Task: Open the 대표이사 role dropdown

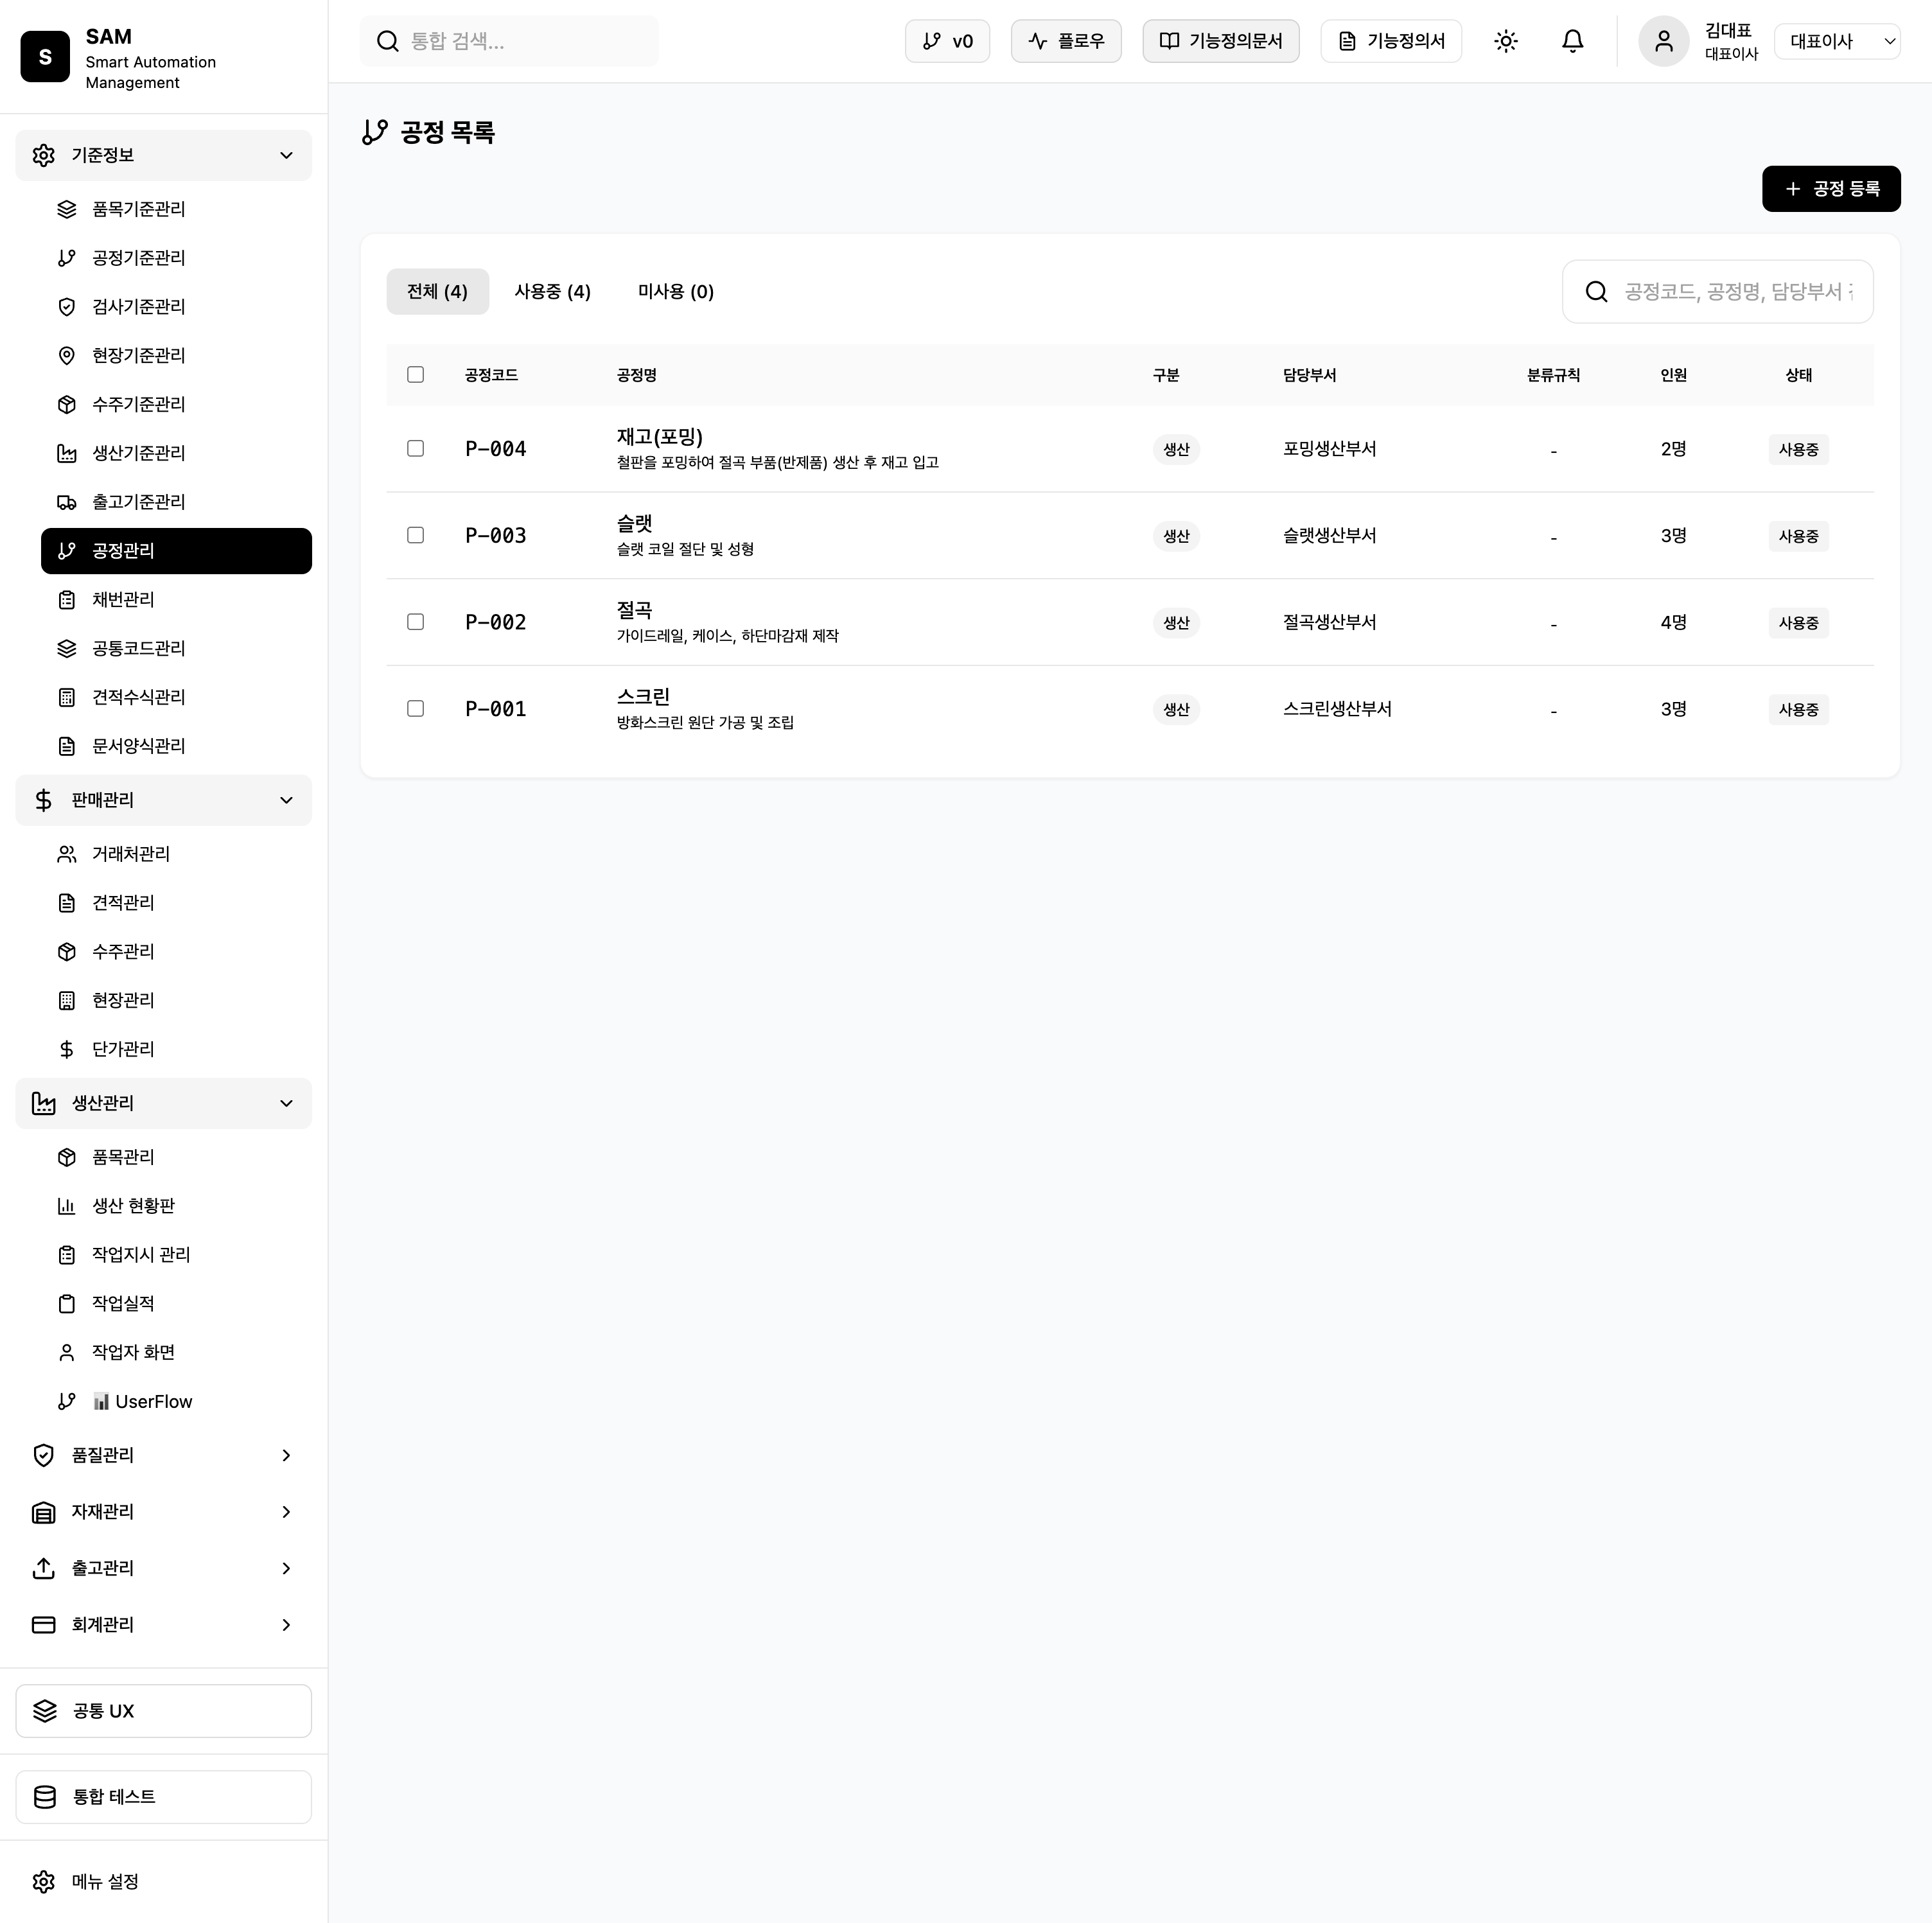Action: pyautogui.click(x=1837, y=41)
